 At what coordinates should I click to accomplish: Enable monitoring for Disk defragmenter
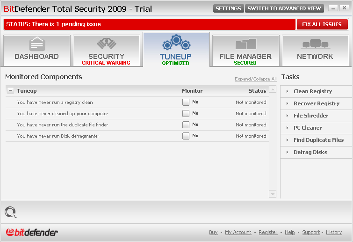coord(186,136)
